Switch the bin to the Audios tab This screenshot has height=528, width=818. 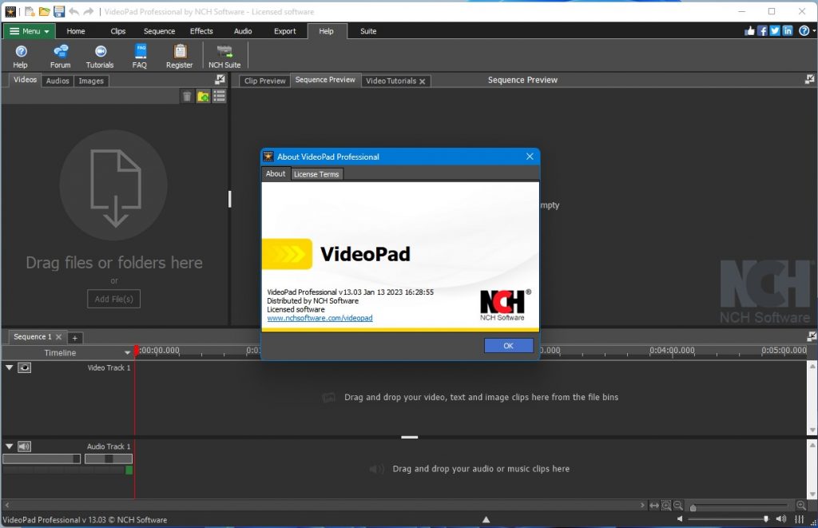[58, 81]
